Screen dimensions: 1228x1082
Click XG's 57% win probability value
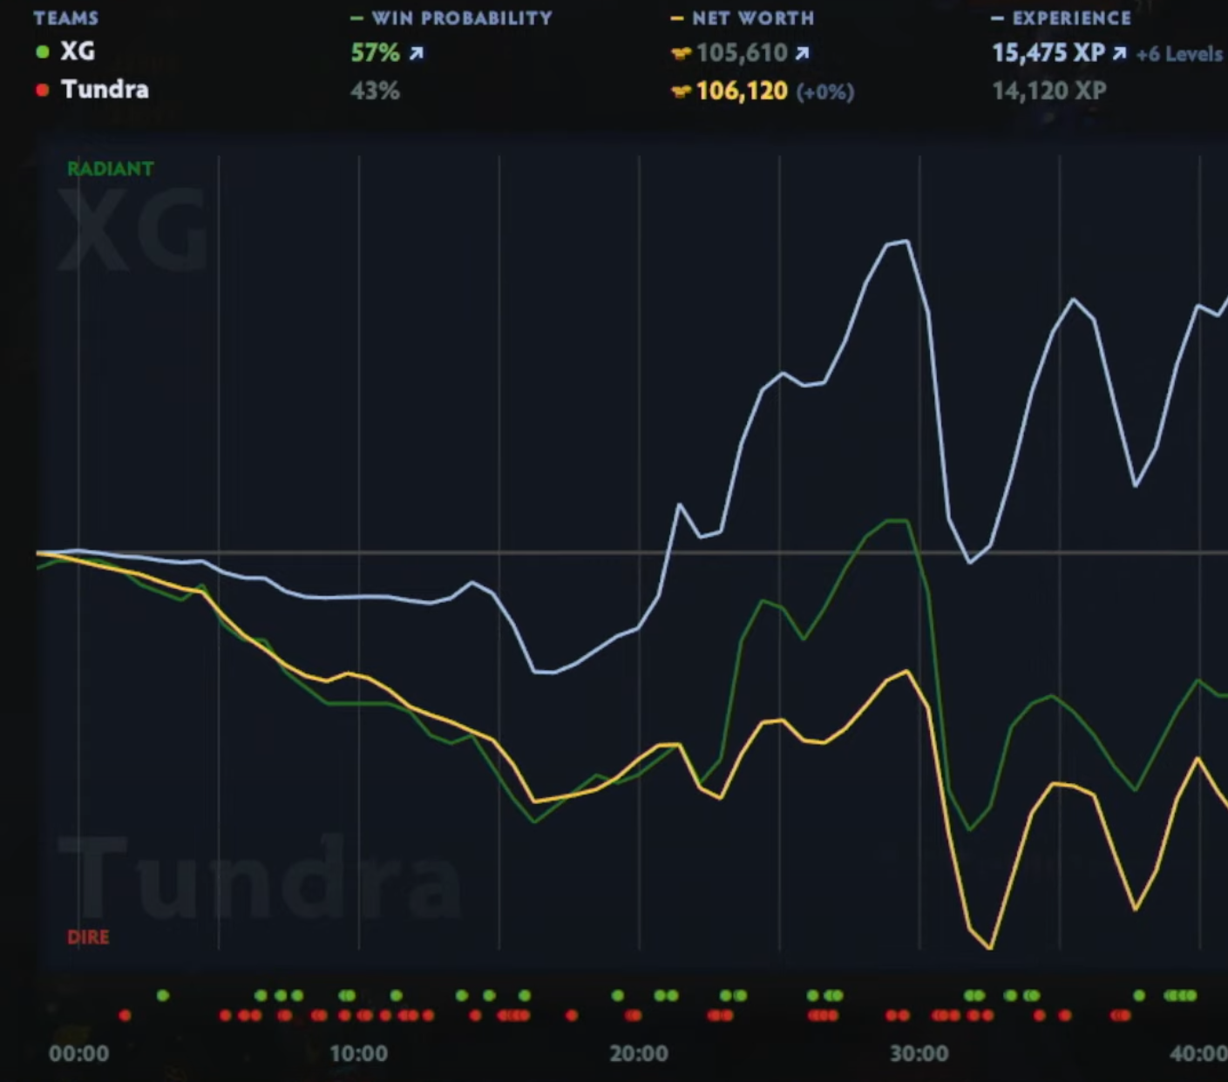click(375, 53)
